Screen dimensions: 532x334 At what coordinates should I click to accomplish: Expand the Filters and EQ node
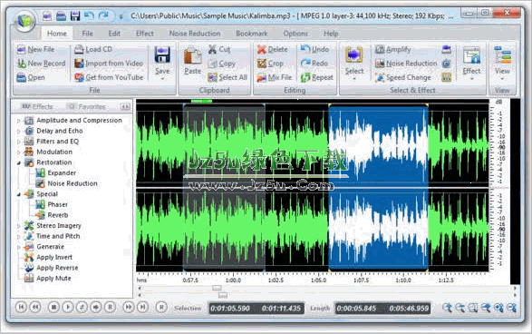tap(19, 142)
